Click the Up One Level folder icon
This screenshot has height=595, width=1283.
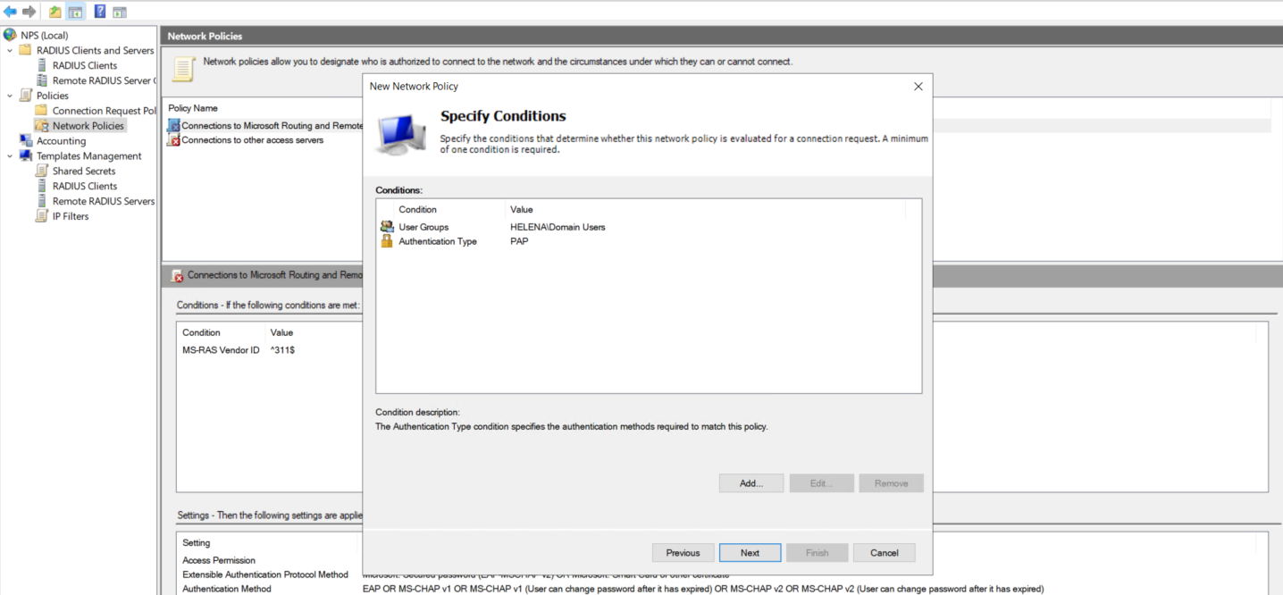click(x=55, y=12)
